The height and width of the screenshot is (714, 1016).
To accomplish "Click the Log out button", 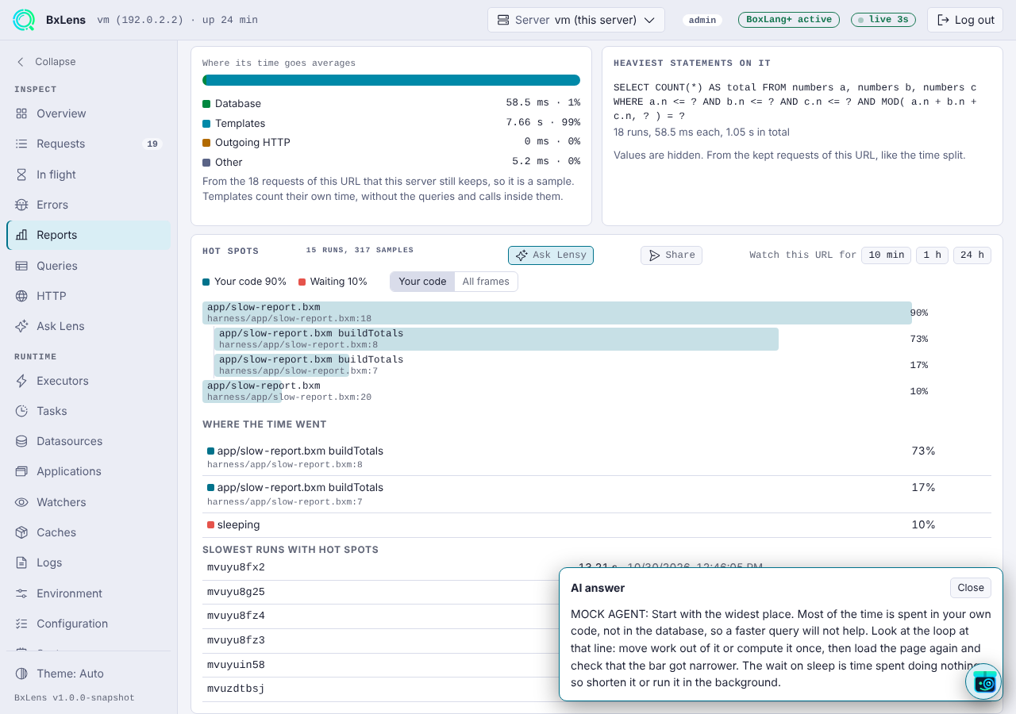I will (x=965, y=20).
